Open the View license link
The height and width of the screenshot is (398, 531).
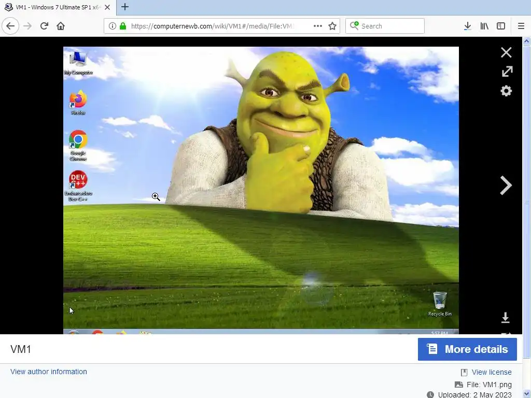point(492,372)
